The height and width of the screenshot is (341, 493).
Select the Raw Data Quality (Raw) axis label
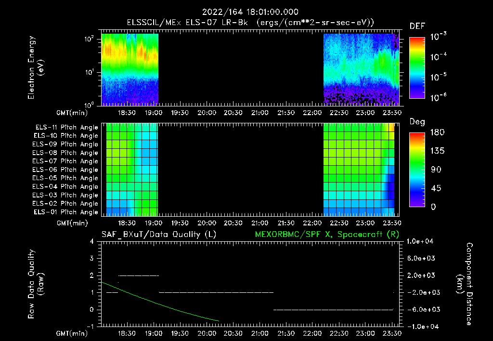(x=36, y=284)
